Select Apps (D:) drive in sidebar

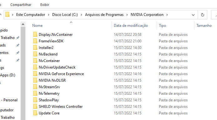pyautogui.click(x=8, y=75)
